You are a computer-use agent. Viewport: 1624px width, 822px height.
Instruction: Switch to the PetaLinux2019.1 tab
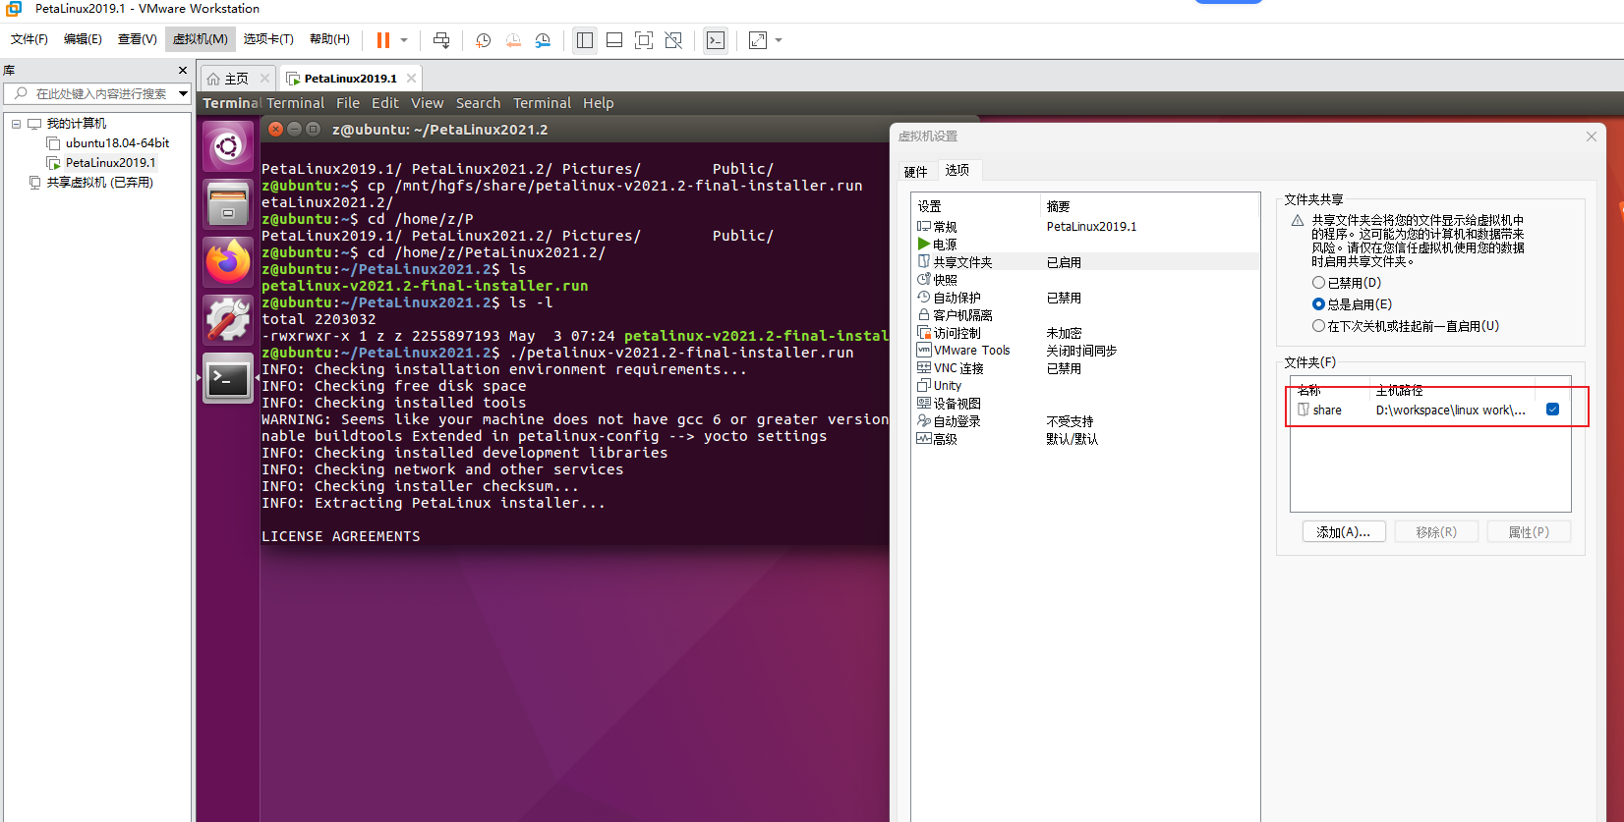tap(351, 79)
